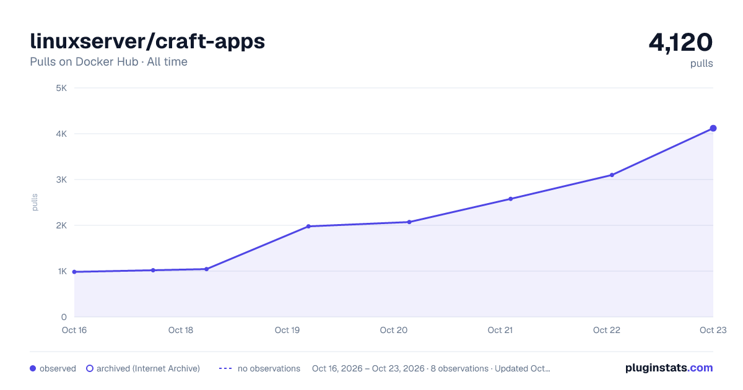This screenshot has width=743, height=390.
Task: Click the Oct 20 x-axis label
Action: click(x=394, y=330)
